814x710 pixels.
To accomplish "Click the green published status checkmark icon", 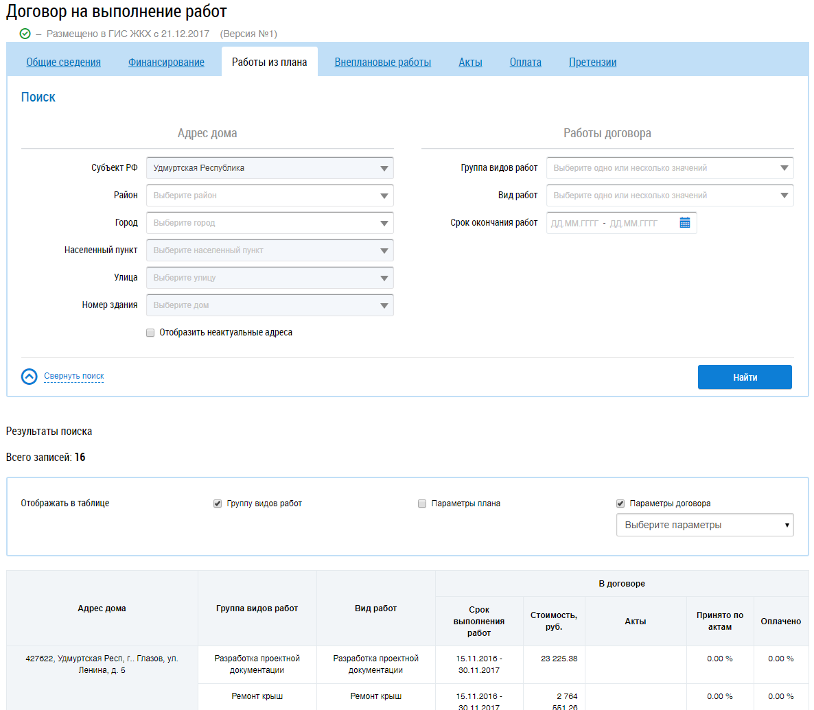I will click(x=25, y=34).
